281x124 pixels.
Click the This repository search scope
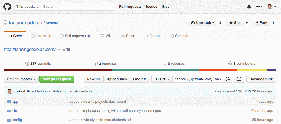(x=28, y=7)
